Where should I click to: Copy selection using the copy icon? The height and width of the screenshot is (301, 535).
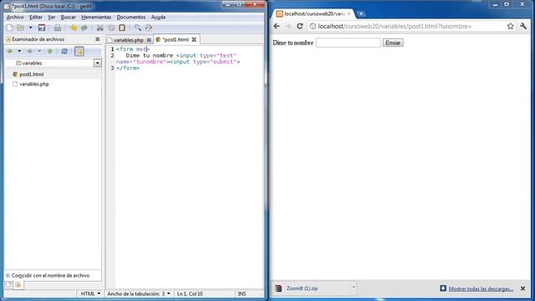[x=111, y=28]
